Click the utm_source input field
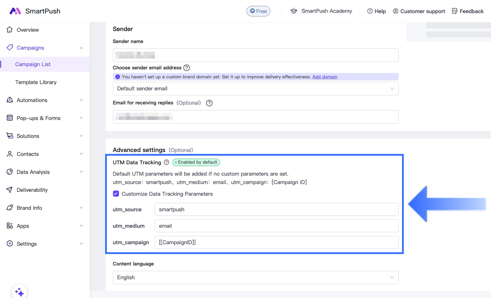The width and height of the screenshot is (491, 298). (276, 209)
